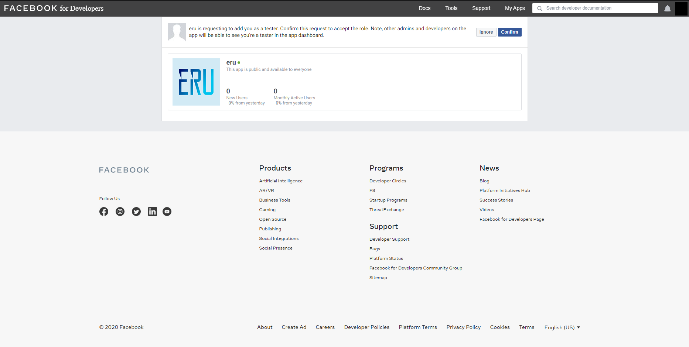Open Facebook for Developers Page link

click(x=512, y=219)
